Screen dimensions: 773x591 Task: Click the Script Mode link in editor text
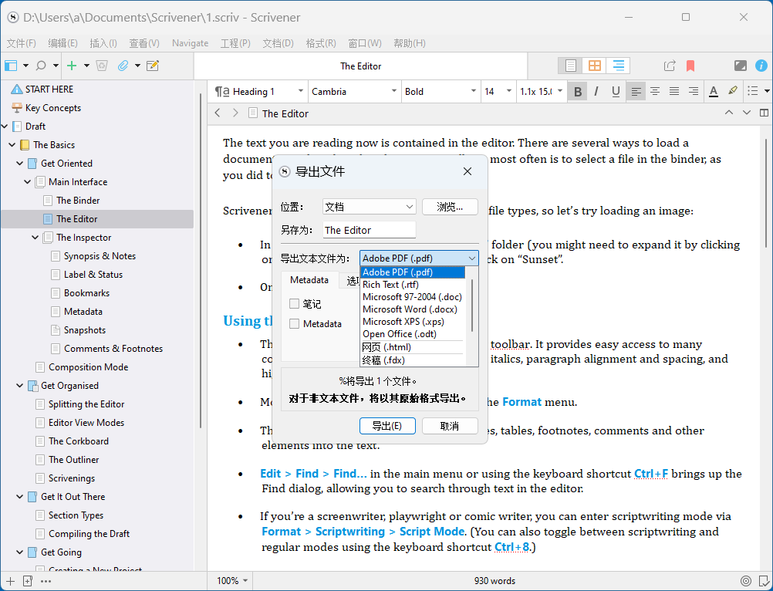click(x=432, y=532)
